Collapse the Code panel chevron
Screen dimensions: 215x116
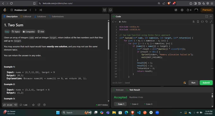[x=211, y=16]
